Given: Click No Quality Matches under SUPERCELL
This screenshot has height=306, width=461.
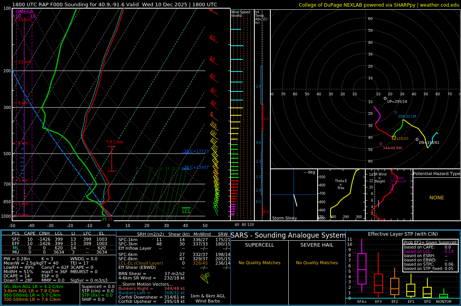Looking at the screenshot, I should [259, 263].
